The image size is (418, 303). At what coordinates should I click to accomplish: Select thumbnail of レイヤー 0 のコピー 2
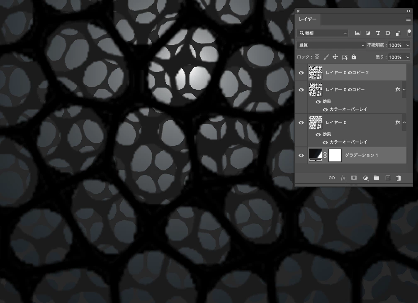point(315,73)
